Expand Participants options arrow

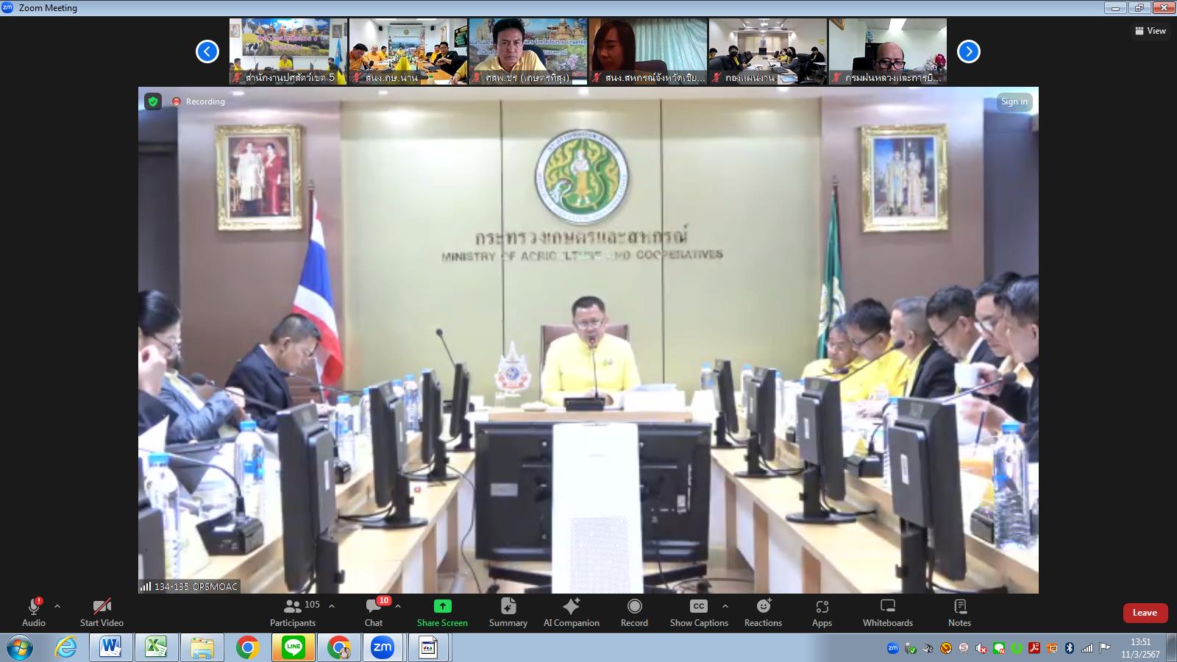[x=332, y=606]
